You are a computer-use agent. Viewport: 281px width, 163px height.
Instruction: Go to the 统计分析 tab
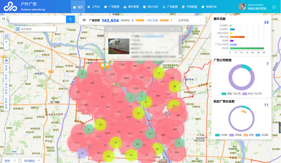(x=151, y=7)
